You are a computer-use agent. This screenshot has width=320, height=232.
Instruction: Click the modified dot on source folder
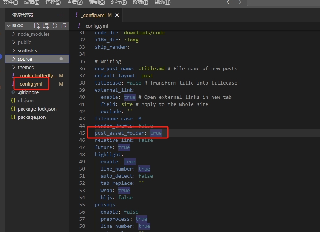click(61, 59)
